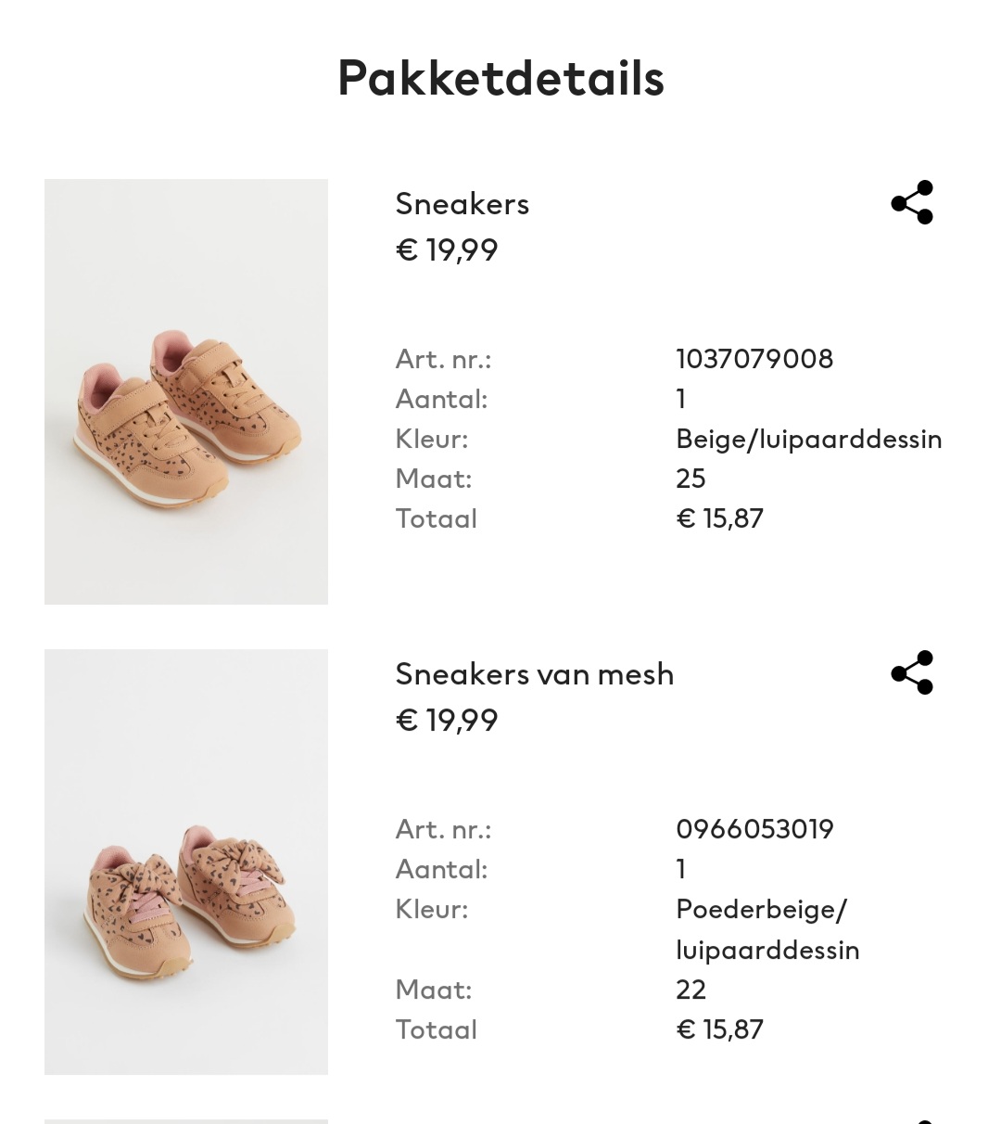Viewport: 1001px width, 1124px height.
Task: Open the beige leopard Sneakers product image
Action: click(186, 391)
